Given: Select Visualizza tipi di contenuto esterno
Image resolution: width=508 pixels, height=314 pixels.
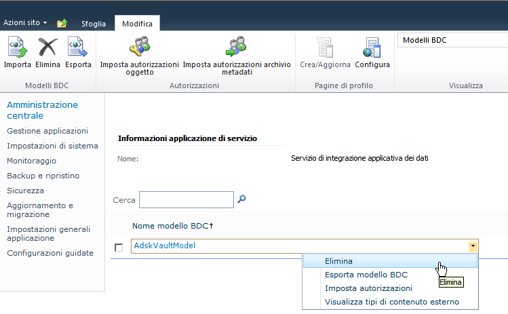Looking at the screenshot, I should coord(391,302).
